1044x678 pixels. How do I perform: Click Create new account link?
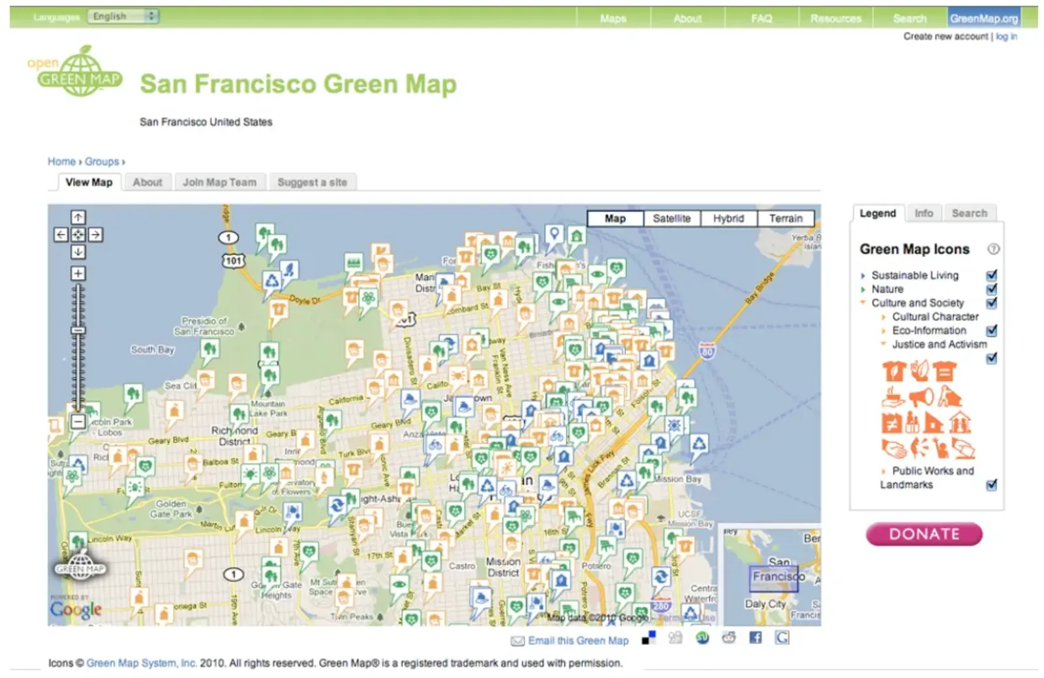pos(945,37)
